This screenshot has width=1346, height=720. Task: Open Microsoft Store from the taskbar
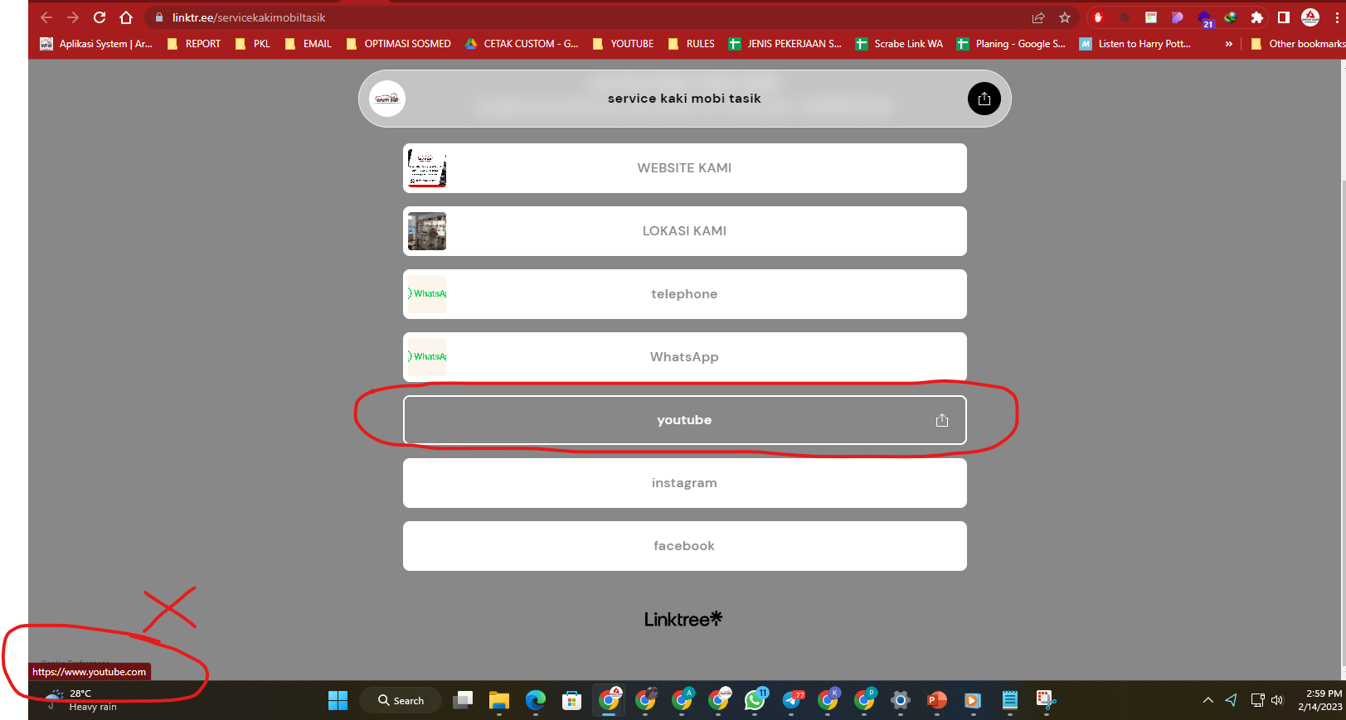coord(572,701)
